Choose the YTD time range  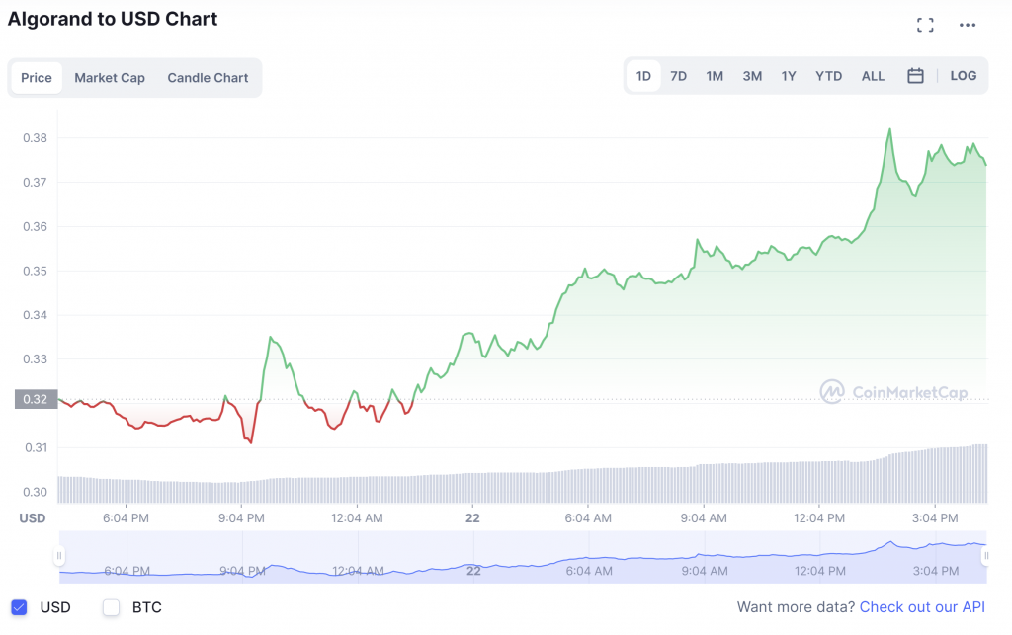pyautogui.click(x=829, y=76)
